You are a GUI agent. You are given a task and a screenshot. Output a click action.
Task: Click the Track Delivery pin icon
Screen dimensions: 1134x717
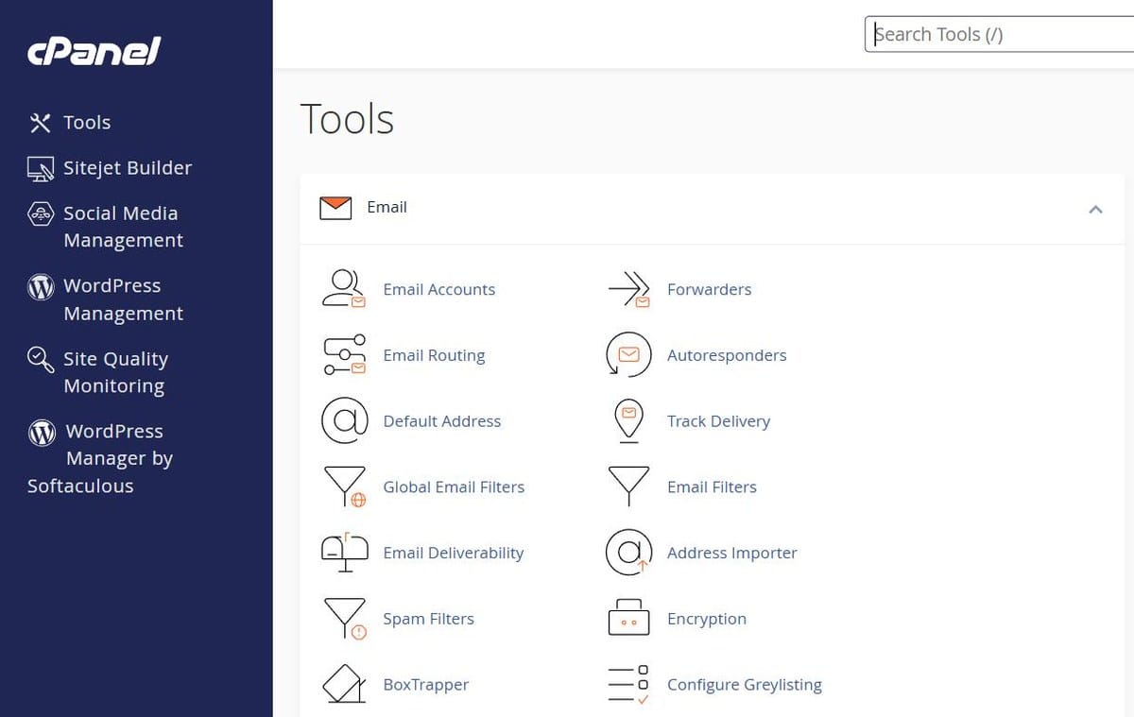point(628,421)
